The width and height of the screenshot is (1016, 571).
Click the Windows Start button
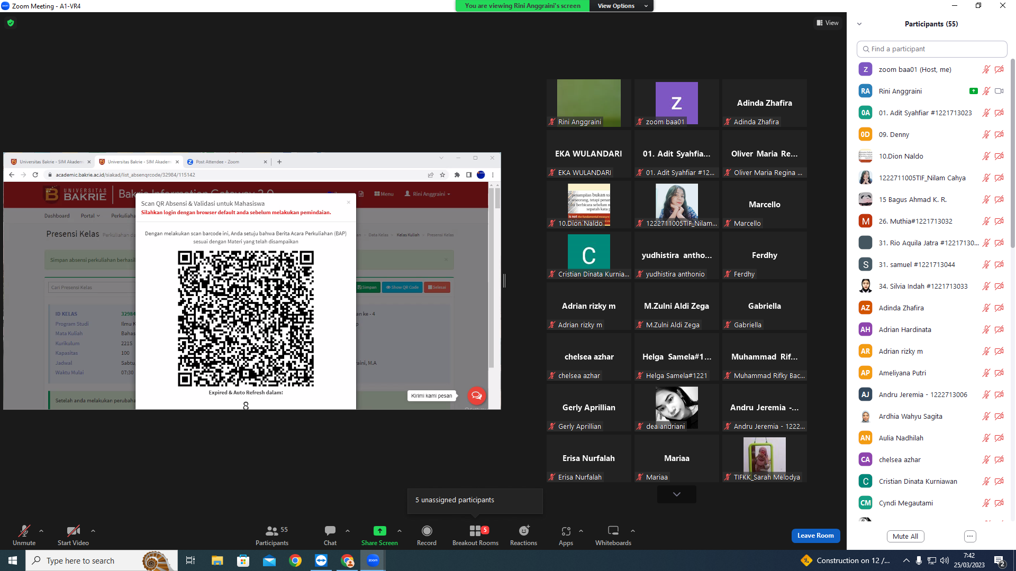point(13,560)
